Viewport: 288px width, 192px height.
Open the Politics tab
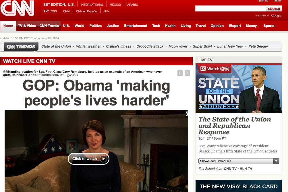tap(96, 26)
